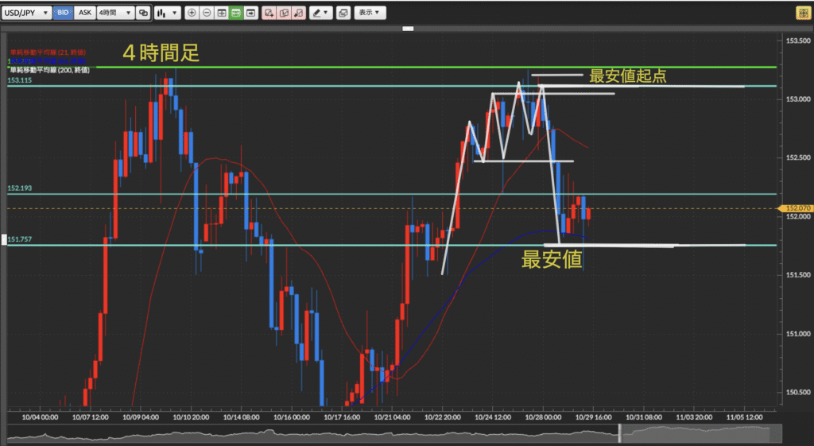Viewport: 814px width, 446px height.
Task: Click the 単純移動平均線 (21, 終値) indicator label
Action: [x=46, y=52]
